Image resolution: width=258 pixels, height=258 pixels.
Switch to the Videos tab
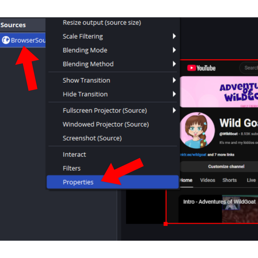[207, 180]
